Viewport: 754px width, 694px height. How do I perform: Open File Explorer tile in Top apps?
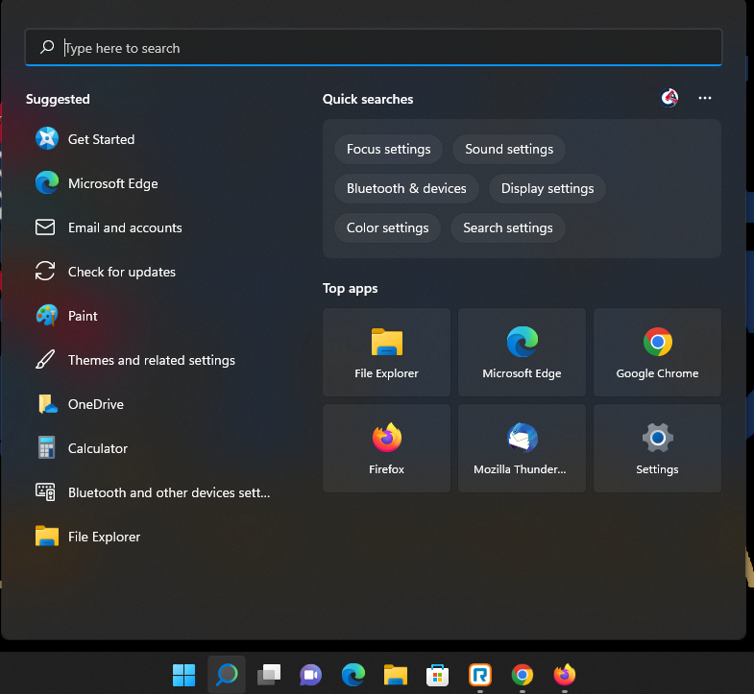(387, 352)
